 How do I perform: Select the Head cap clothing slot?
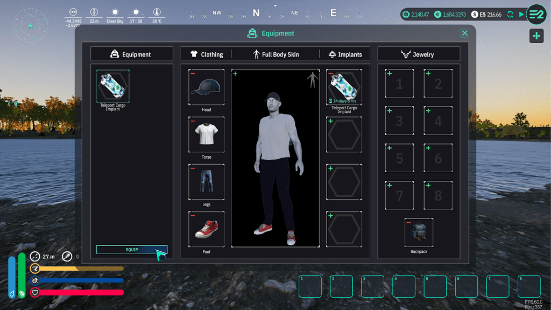(x=206, y=87)
